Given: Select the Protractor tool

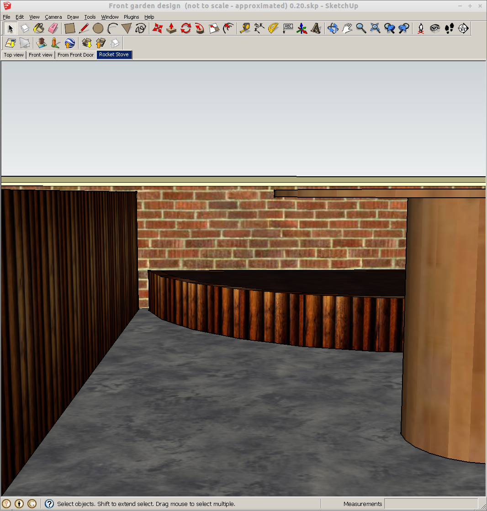Looking at the screenshot, I should tap(273, 28).
